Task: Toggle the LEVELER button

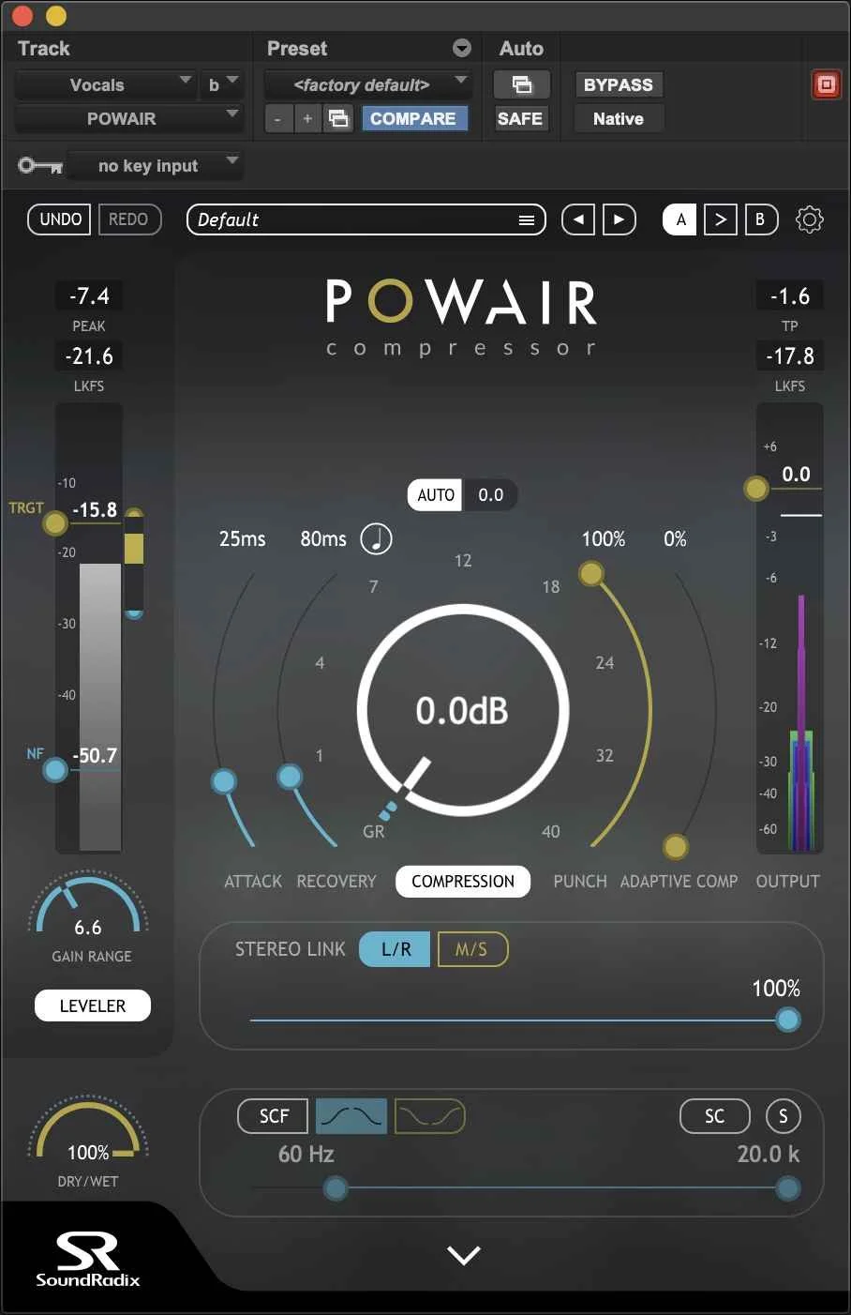Action: pyautogui.click(x=93, y=1005)
